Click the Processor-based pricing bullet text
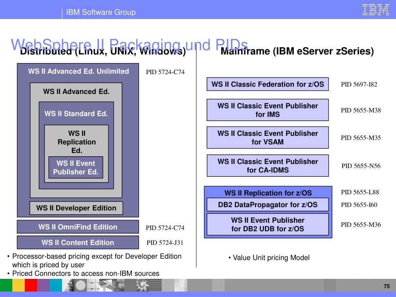This screenshot has height=297, width=396. coord(97,260)
